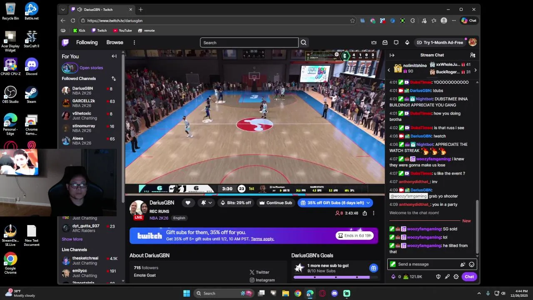
Task: Click Open stories link
Action: click(91, 67)
